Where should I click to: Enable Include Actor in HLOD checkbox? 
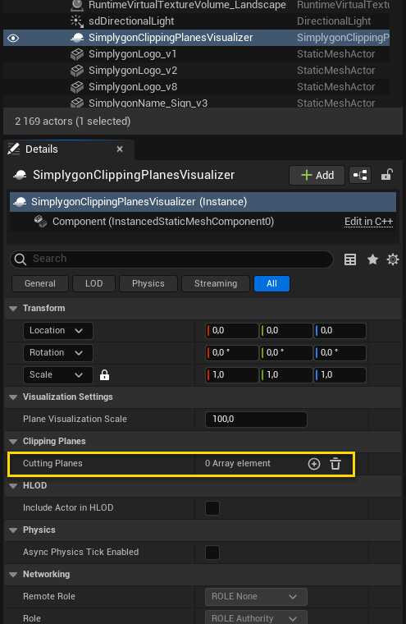pos(212,508)
